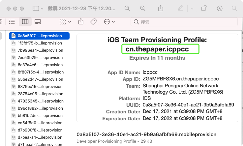Select file cd54f5d0-...ileprovision
Image resolution: width=243 pixels, height=146 pixels.
(39, 123)
